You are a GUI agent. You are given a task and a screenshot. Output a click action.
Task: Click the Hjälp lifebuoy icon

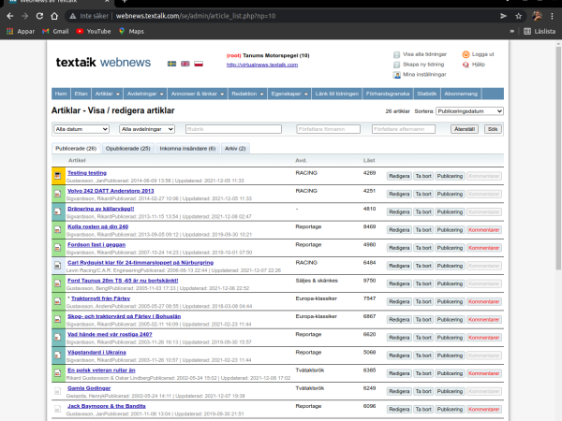(466, 65)
